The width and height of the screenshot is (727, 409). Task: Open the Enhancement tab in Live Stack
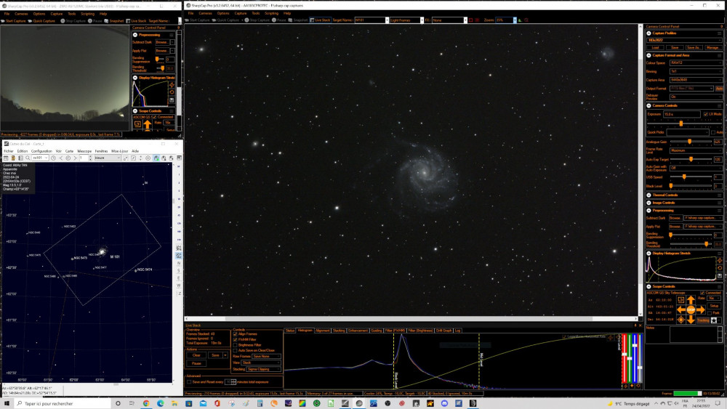(358, 331)
